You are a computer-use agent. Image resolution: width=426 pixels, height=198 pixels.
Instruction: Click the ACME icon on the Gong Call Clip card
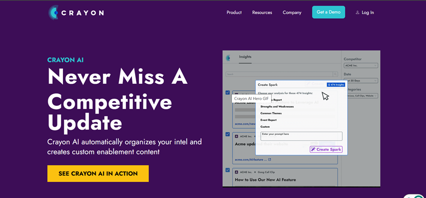(237, 172)
